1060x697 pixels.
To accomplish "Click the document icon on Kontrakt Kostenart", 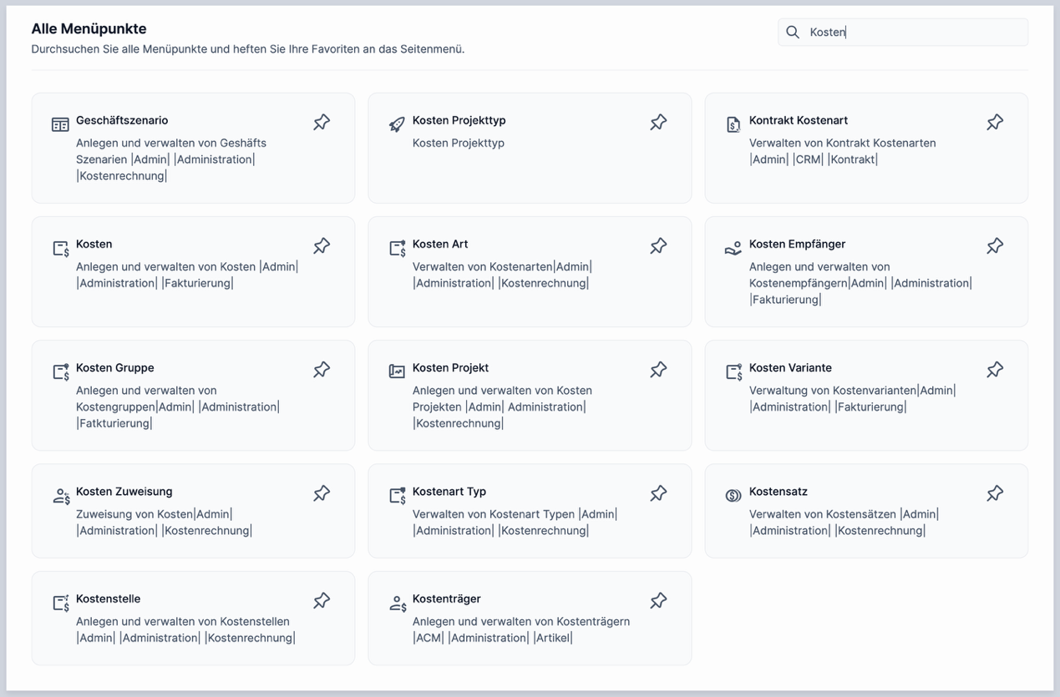I will (733, 124).
